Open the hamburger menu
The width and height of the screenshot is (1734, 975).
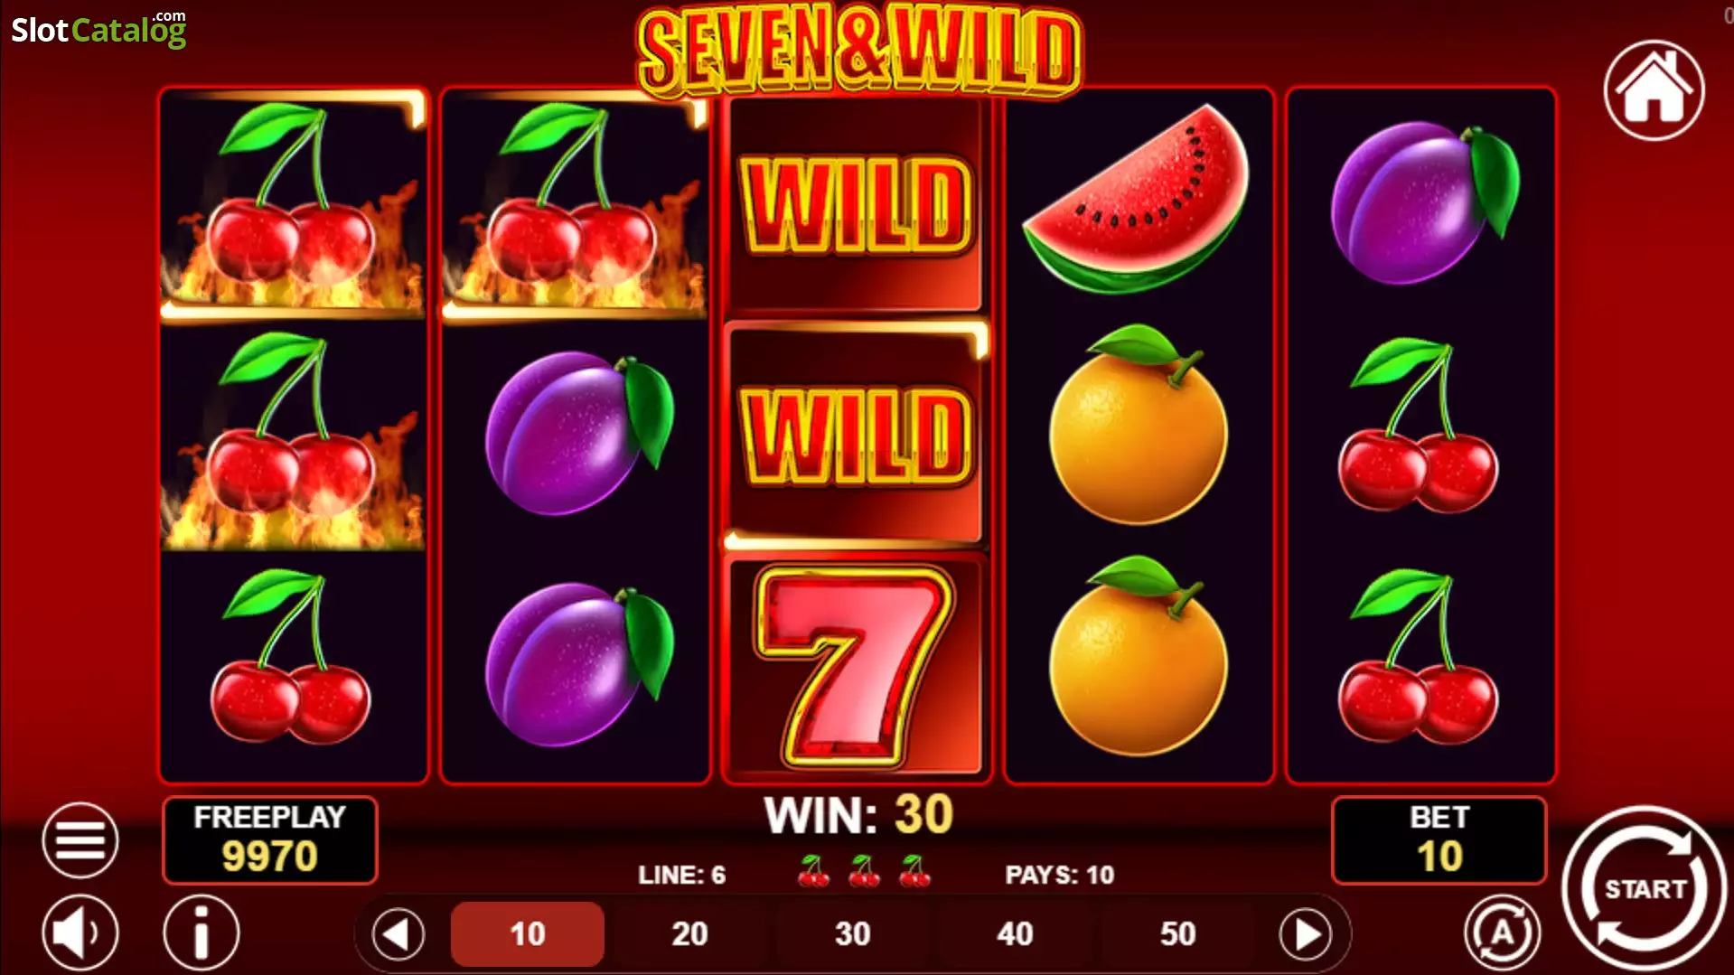click(x=80, y=839)
